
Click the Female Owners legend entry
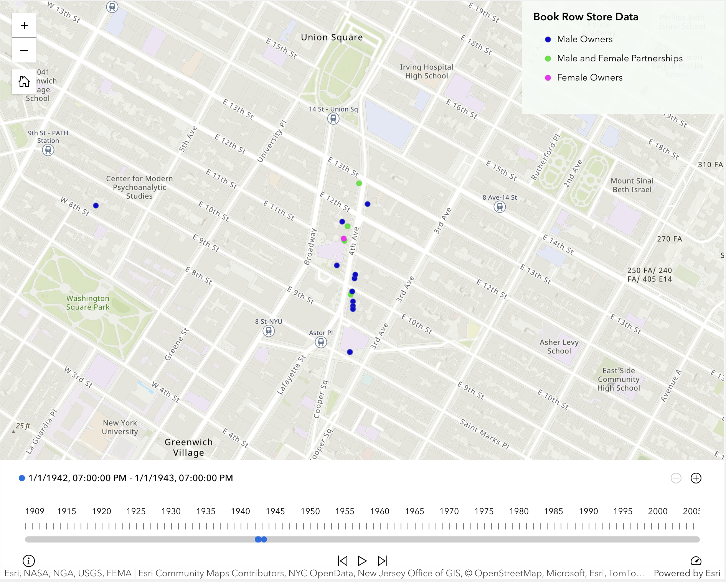584,77
